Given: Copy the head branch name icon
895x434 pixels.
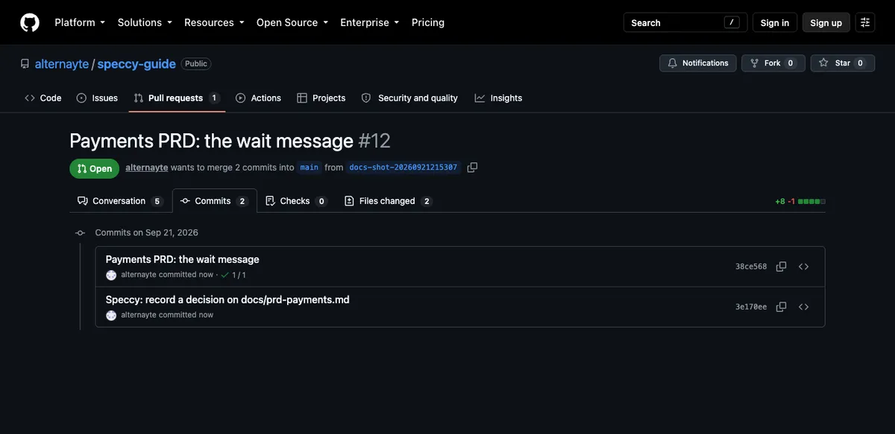Looking at the screenshot, I should coord(472,167).
